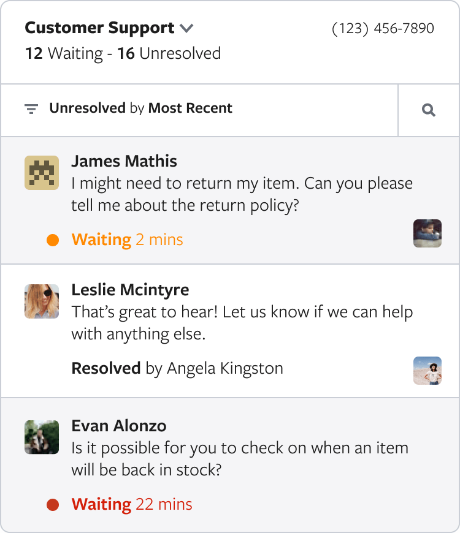Click the orange waiting status dot

coord(53,240)
